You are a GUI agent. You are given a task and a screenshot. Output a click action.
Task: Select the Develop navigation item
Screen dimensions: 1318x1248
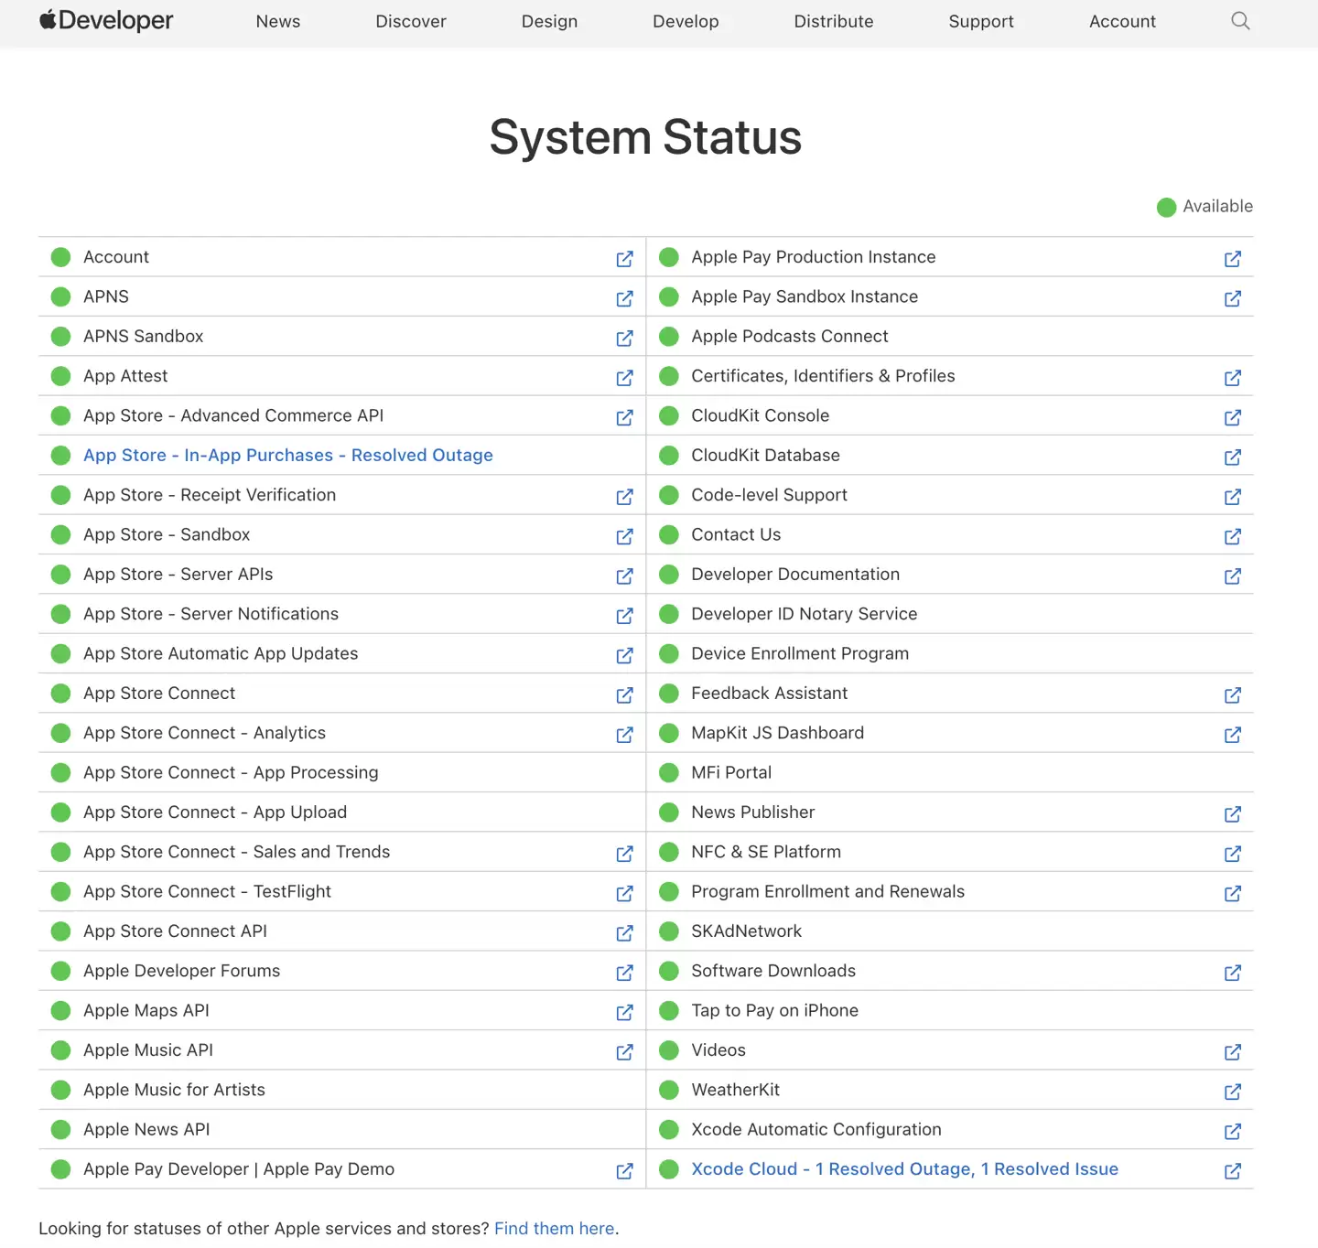[x=686, y=21]
